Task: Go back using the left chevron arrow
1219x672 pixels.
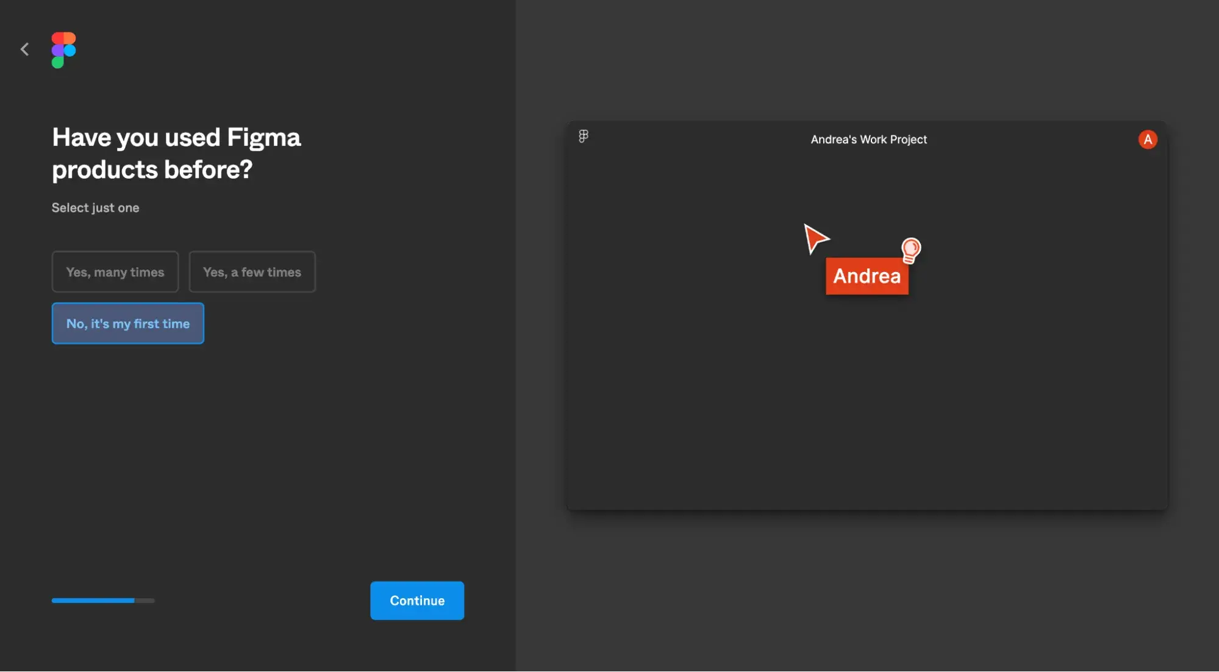Action: (24, 49)
